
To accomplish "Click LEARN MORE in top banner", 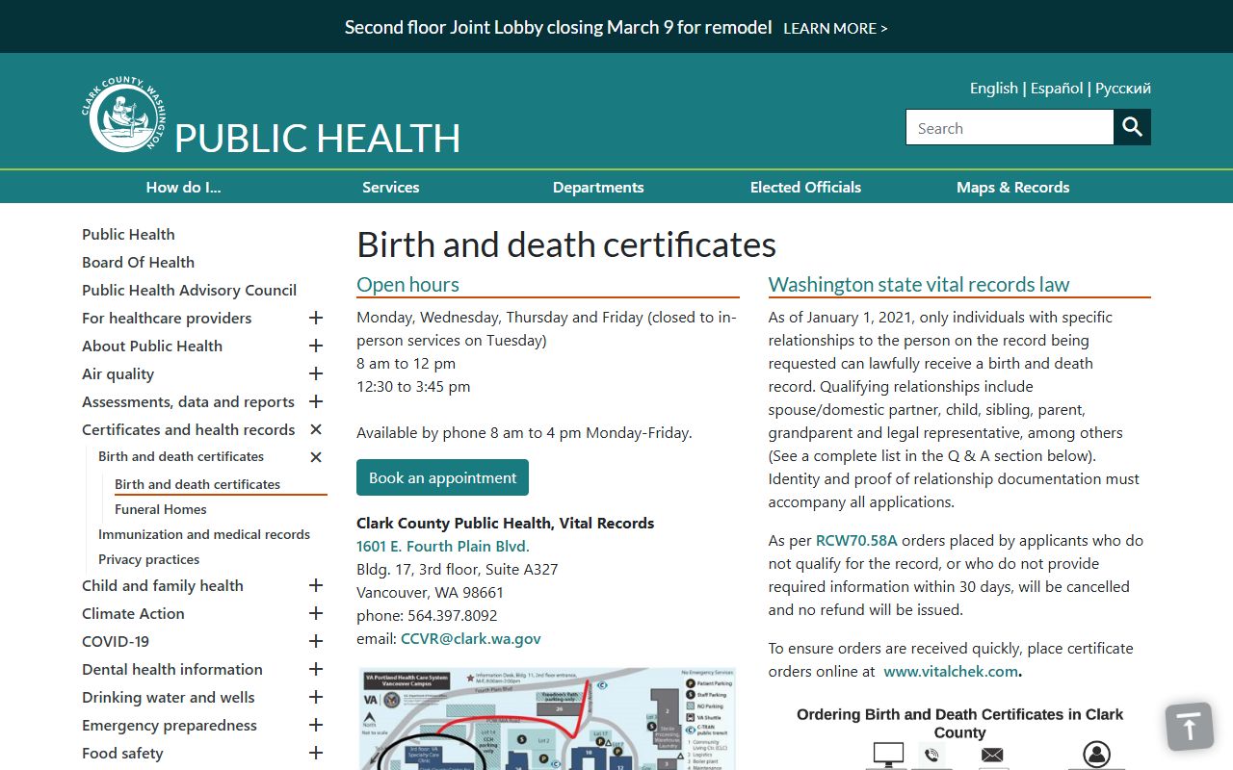I will [835, 29].
